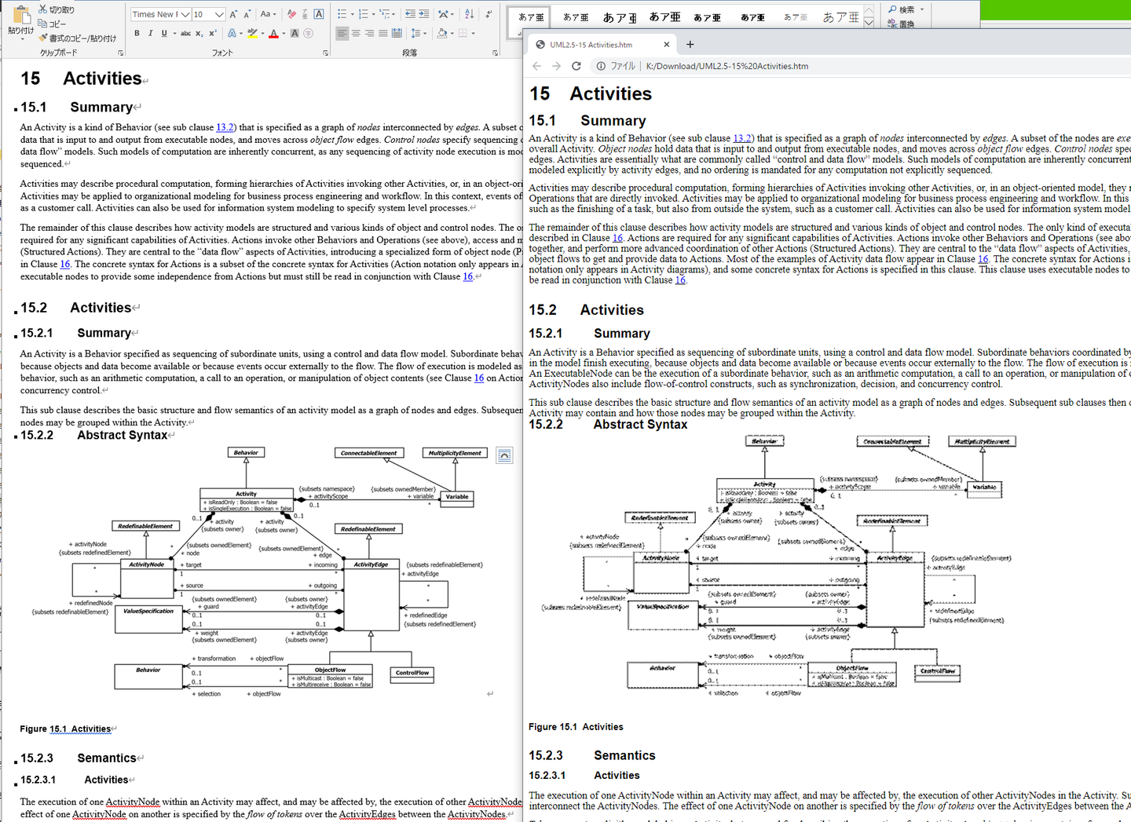Expand the font size dropdown

click(x=220, y=14)
